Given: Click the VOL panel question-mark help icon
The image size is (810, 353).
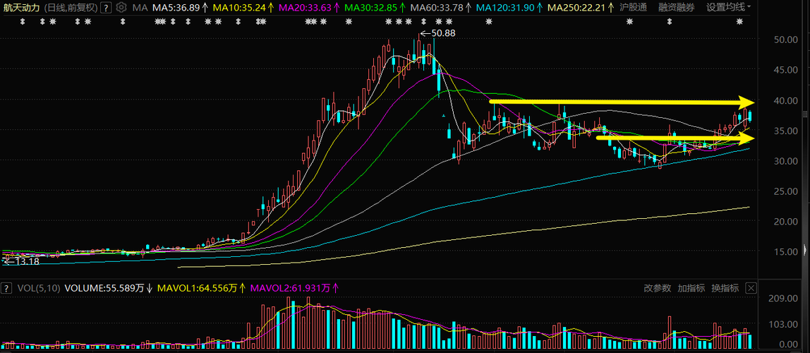Looking at the screenshot, I should (x=7, y=288).
